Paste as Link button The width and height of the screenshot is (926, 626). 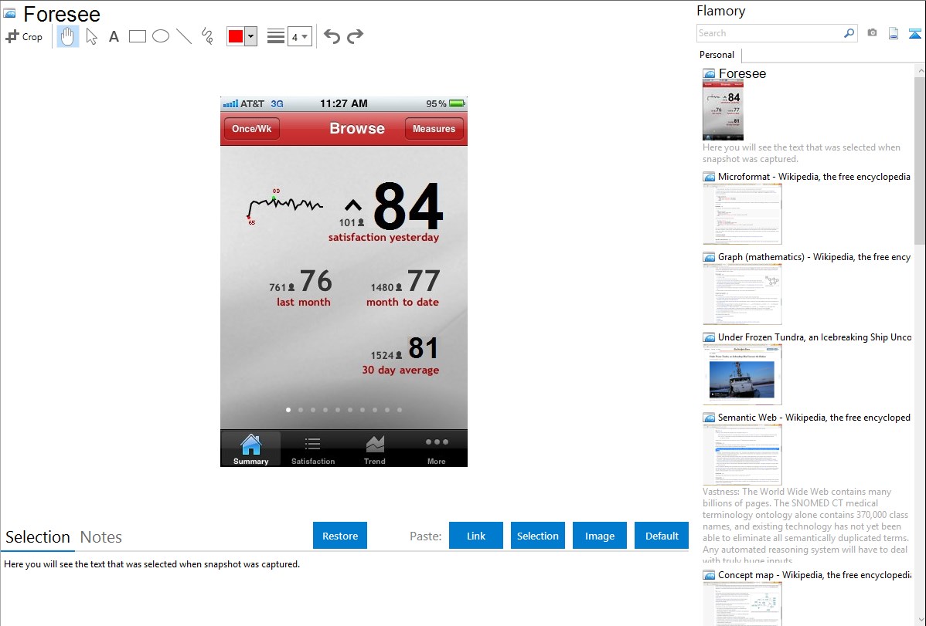click(x=476, y=536)
